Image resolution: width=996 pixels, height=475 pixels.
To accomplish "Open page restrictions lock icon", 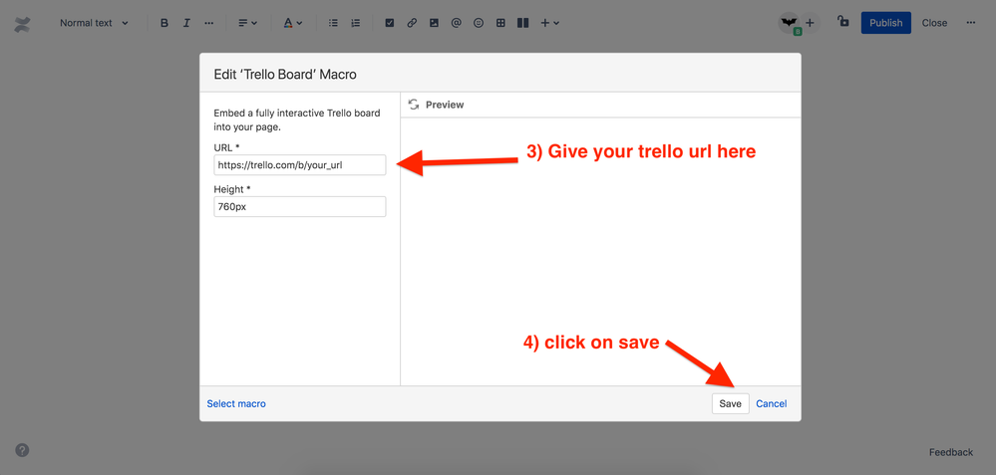I will point(842,22).
